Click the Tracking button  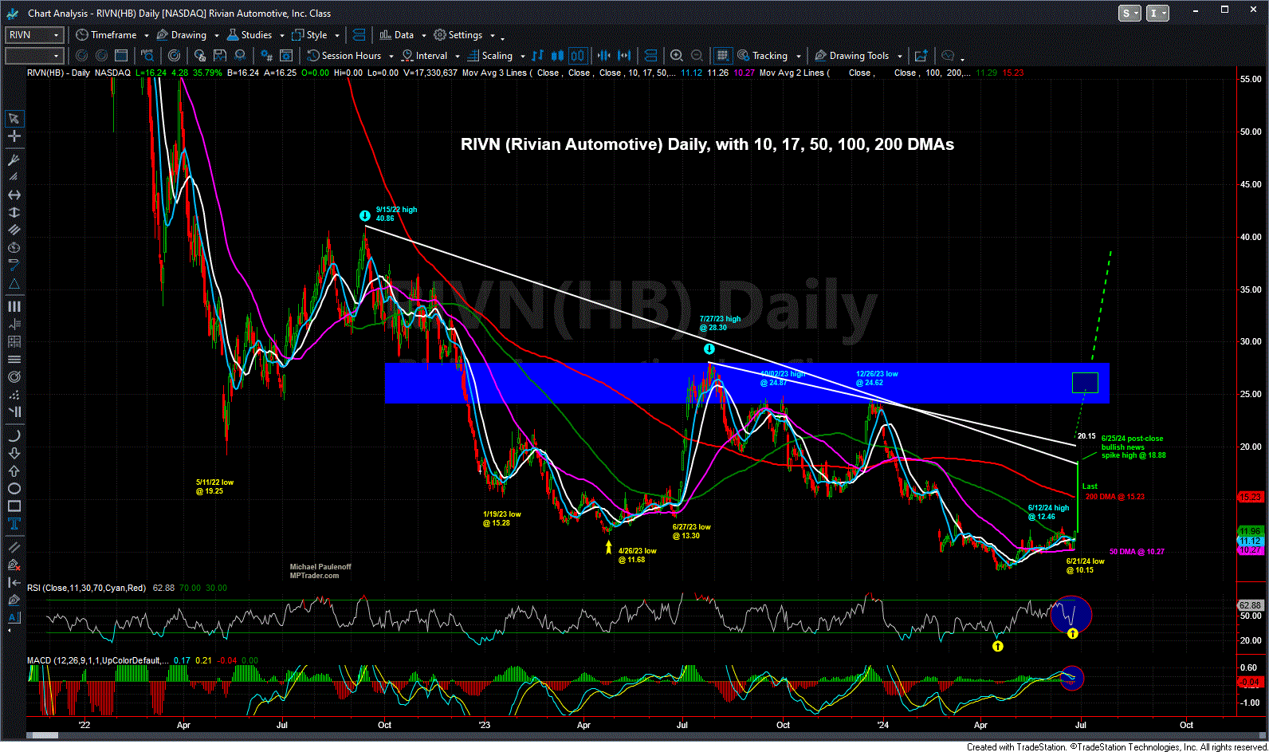762,56
